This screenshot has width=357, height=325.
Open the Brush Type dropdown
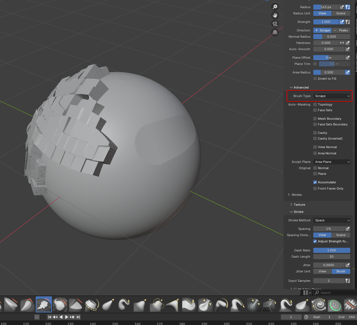coord(331,96)
